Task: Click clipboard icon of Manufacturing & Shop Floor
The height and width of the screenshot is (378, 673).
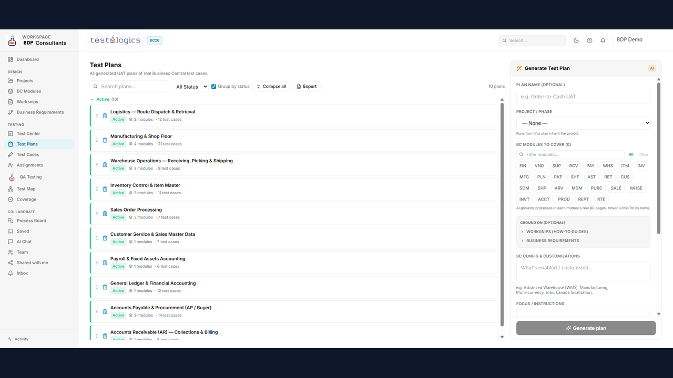Action: point(105,140)
